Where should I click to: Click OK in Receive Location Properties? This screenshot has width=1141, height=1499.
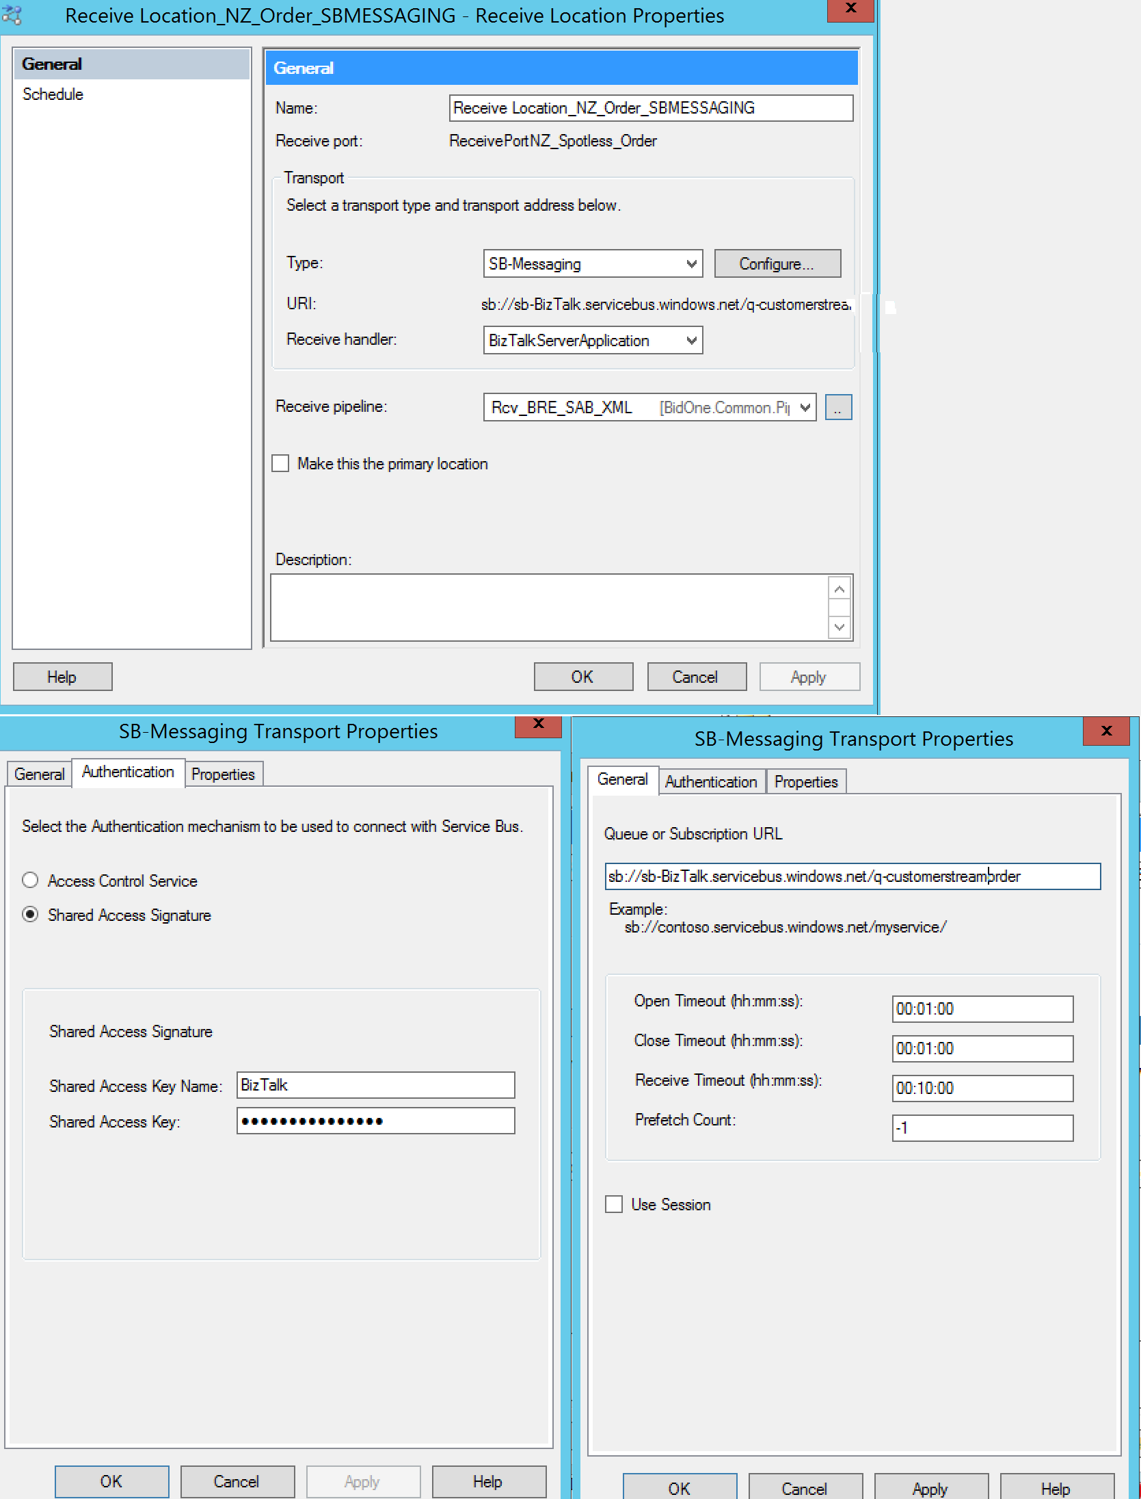coord(583,677)
